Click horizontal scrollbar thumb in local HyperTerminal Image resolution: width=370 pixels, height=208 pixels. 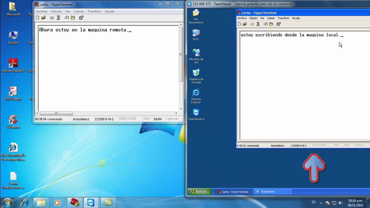[x=56, y=113]
